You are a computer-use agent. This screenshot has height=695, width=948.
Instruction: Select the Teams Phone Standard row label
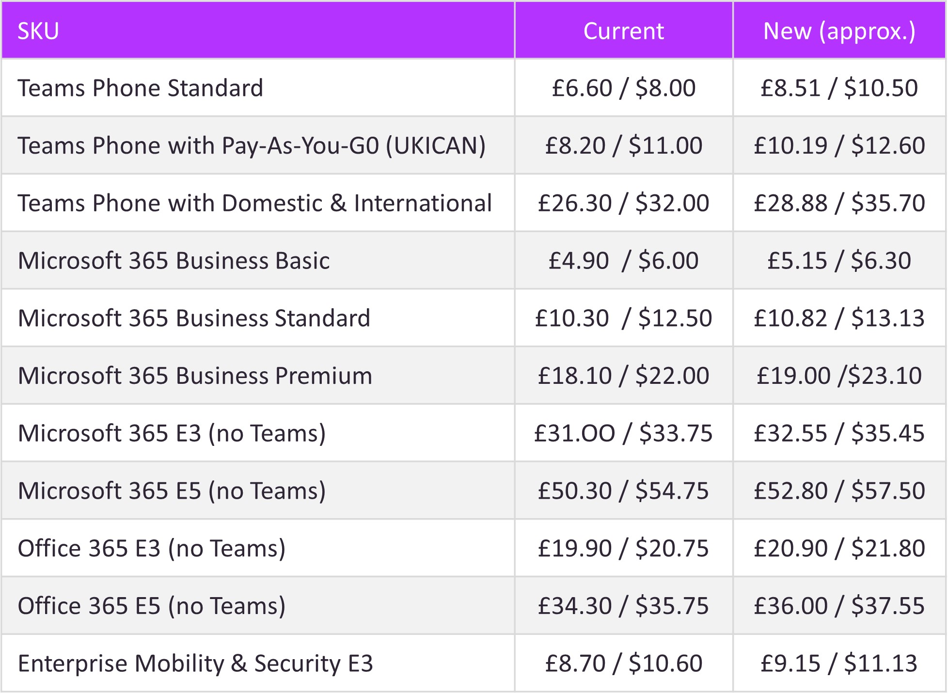(x=141, y=88)
